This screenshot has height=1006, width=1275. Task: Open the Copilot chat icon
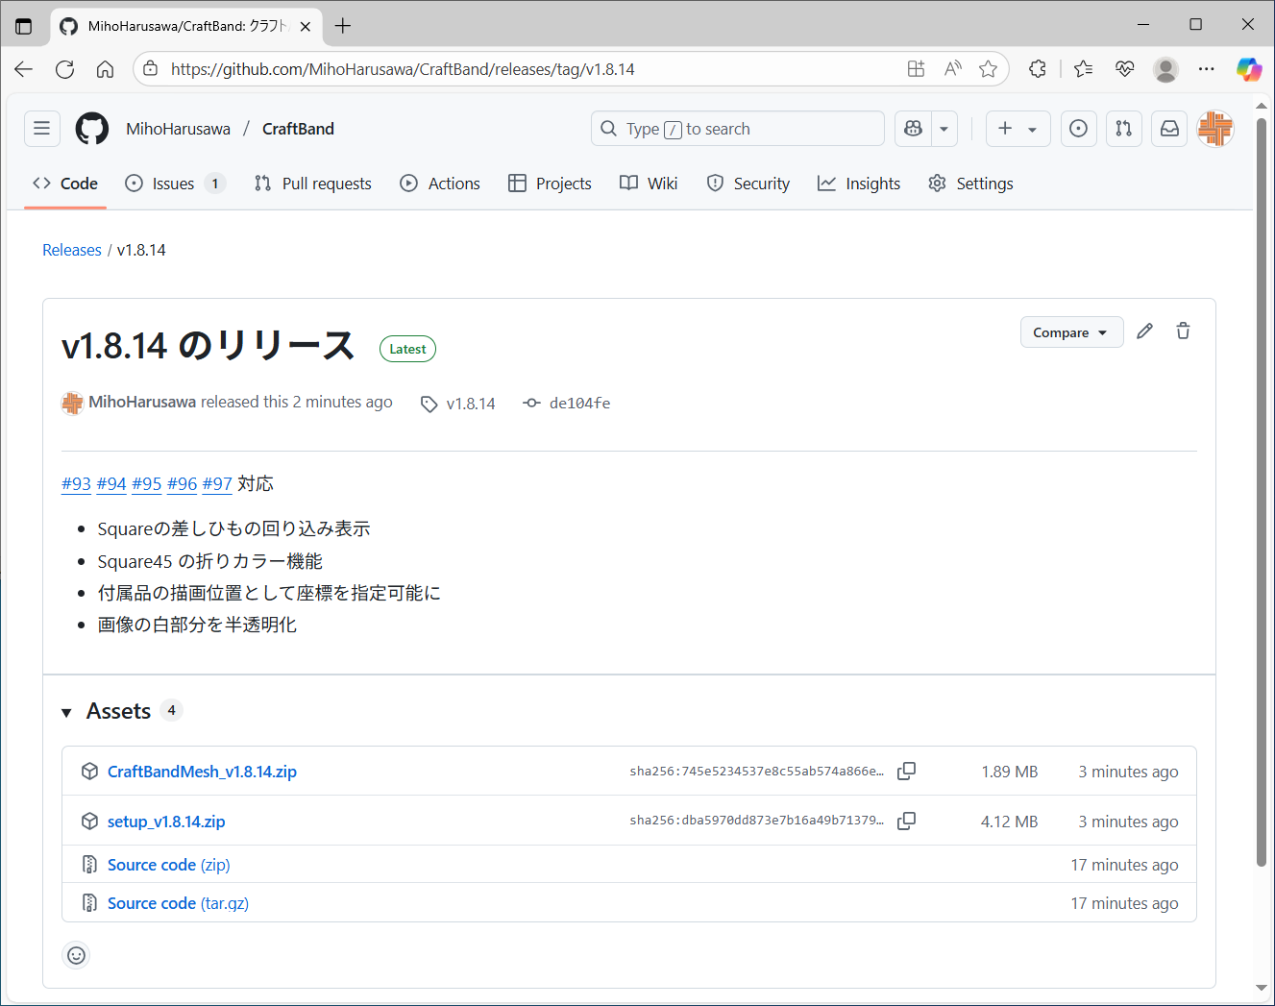click(x=914, y=128)
